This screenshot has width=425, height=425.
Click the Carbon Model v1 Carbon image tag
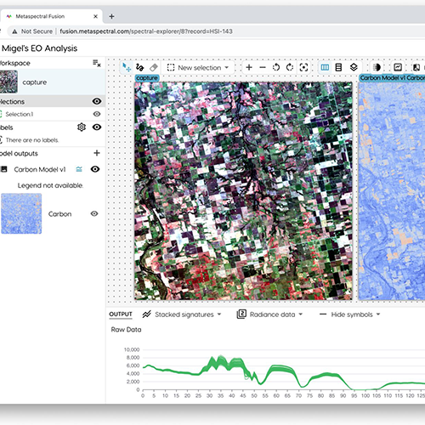[x=392, y=78]
